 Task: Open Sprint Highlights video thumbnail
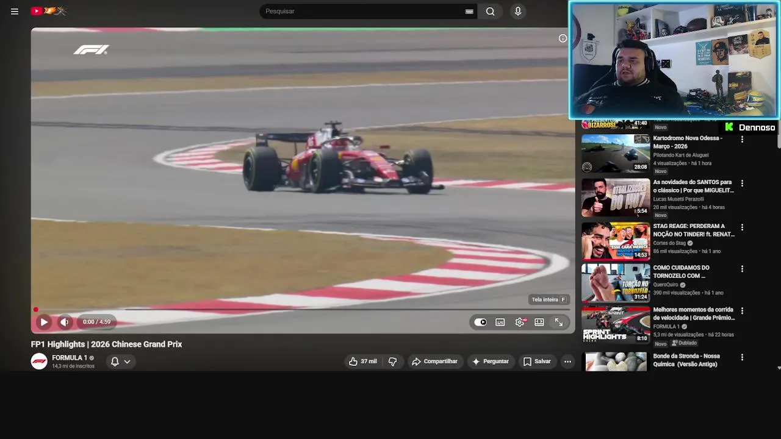pyautogui.click(x=616, y=324)
